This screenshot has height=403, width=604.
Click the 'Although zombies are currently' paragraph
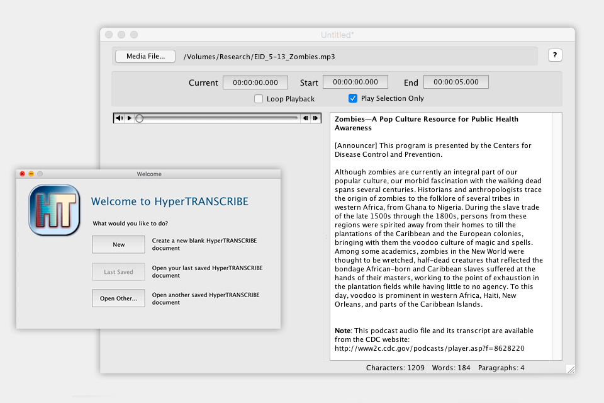[439, 238]
